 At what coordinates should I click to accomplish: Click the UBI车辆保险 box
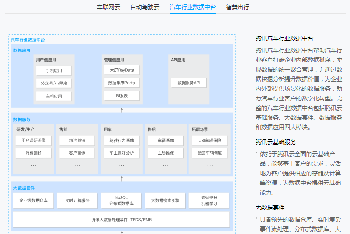[210, 140]
